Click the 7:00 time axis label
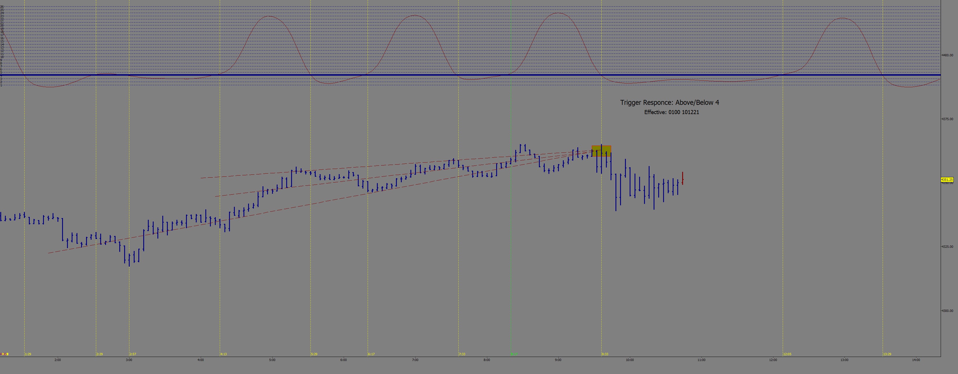The height and width of the screenshot is (374, 958). point(415,360)
